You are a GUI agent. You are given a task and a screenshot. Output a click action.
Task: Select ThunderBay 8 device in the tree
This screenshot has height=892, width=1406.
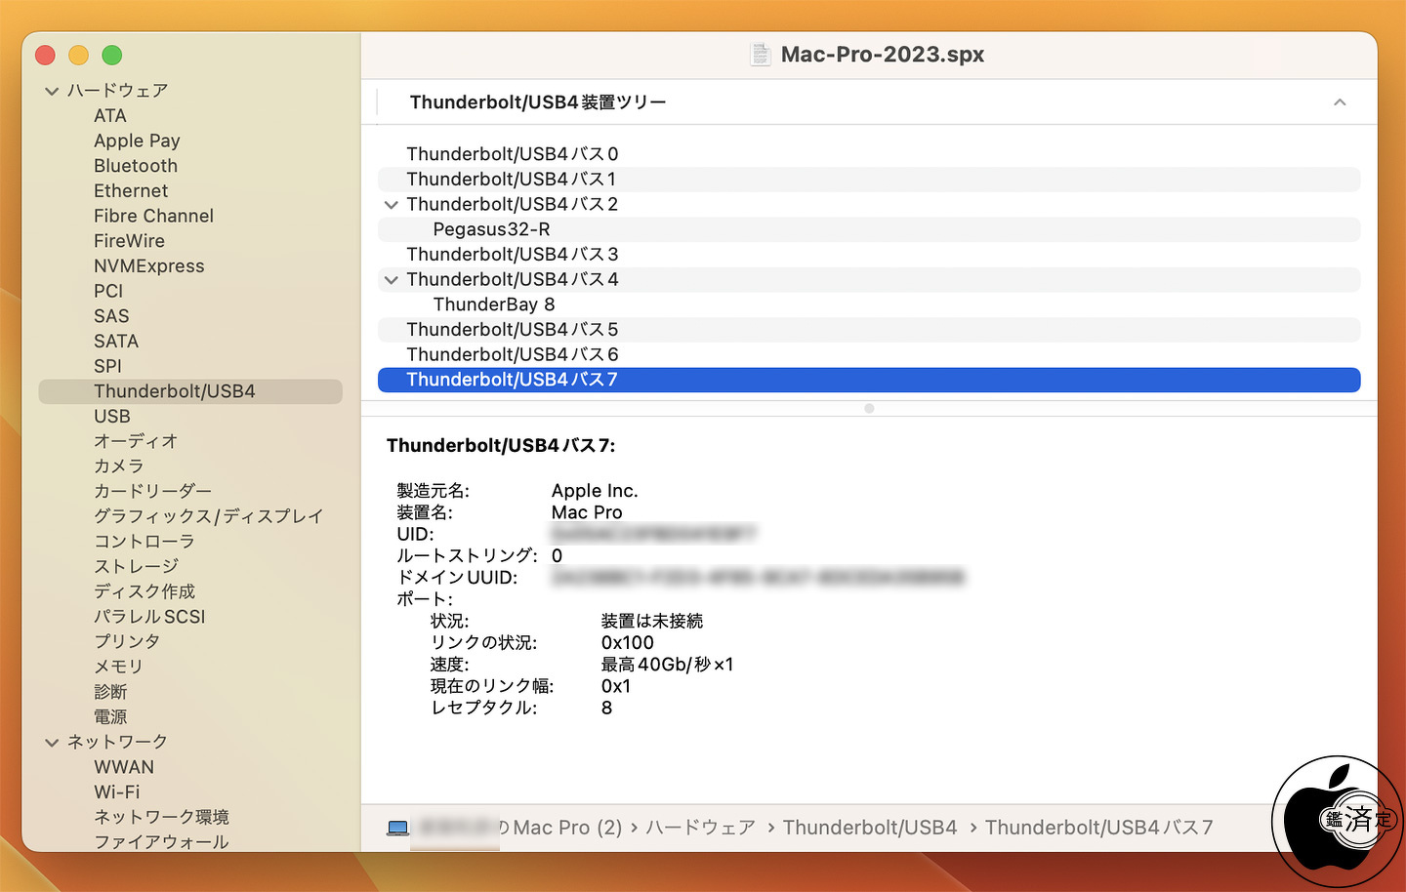[x=493, y=304]
